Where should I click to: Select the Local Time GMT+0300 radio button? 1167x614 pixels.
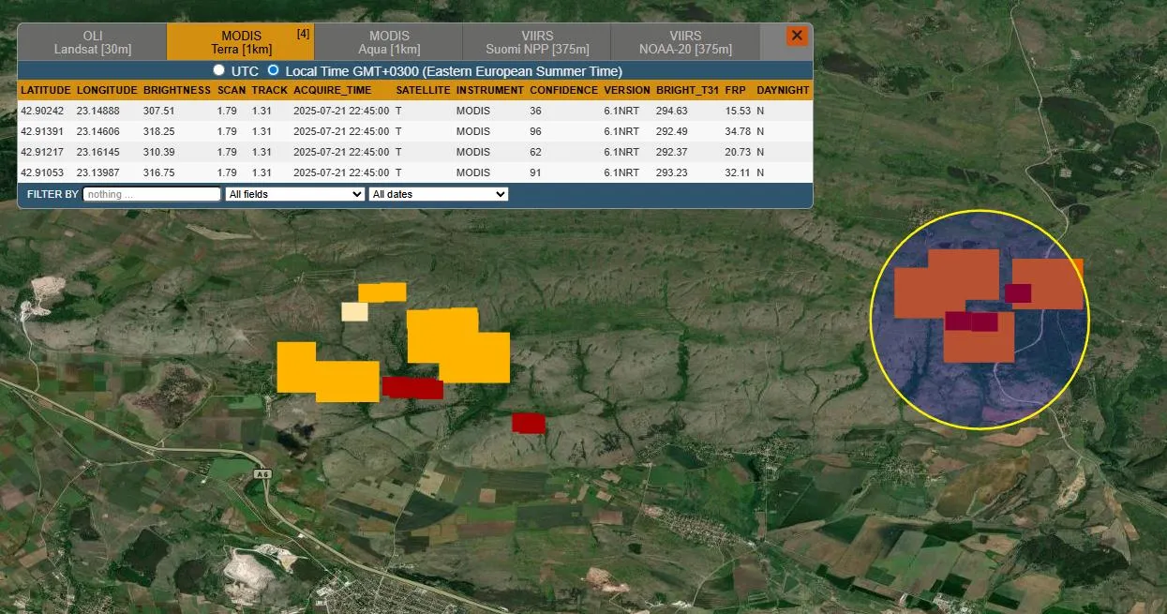274,70
